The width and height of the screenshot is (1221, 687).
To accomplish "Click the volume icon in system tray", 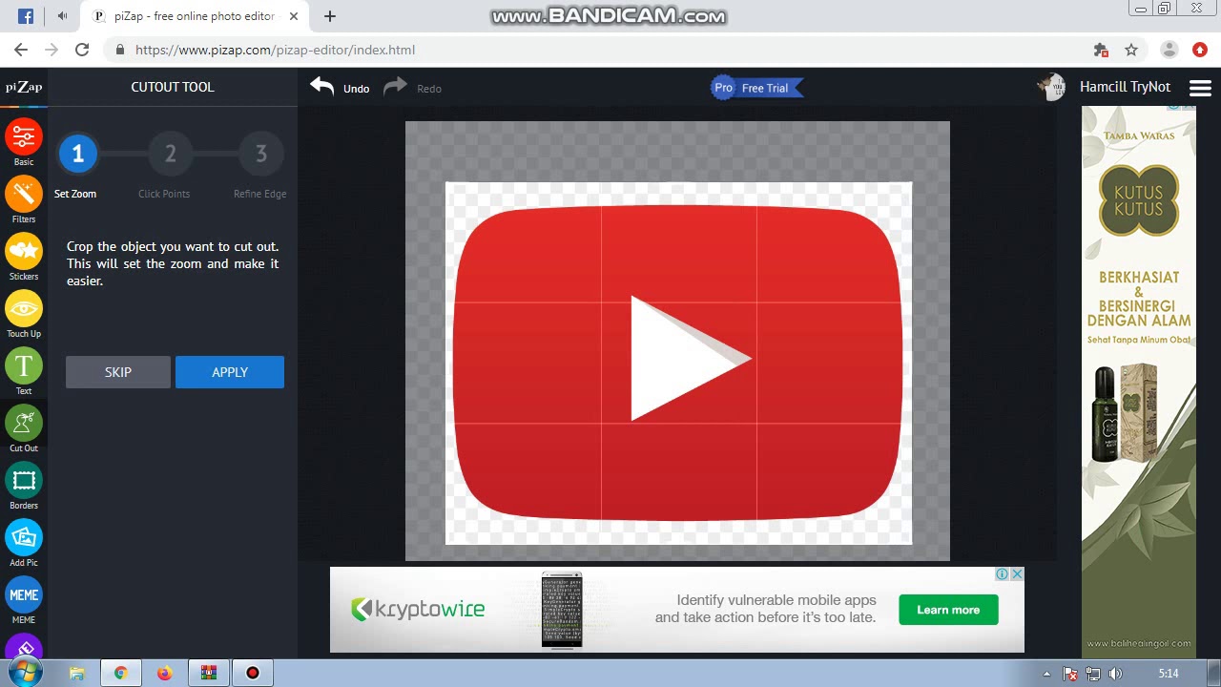I will click(1116, 674).
